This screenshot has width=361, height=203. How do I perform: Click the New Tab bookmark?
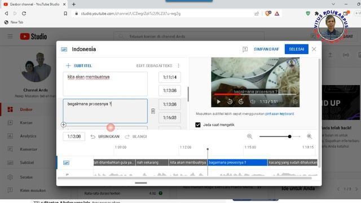[x=14, y=23]
